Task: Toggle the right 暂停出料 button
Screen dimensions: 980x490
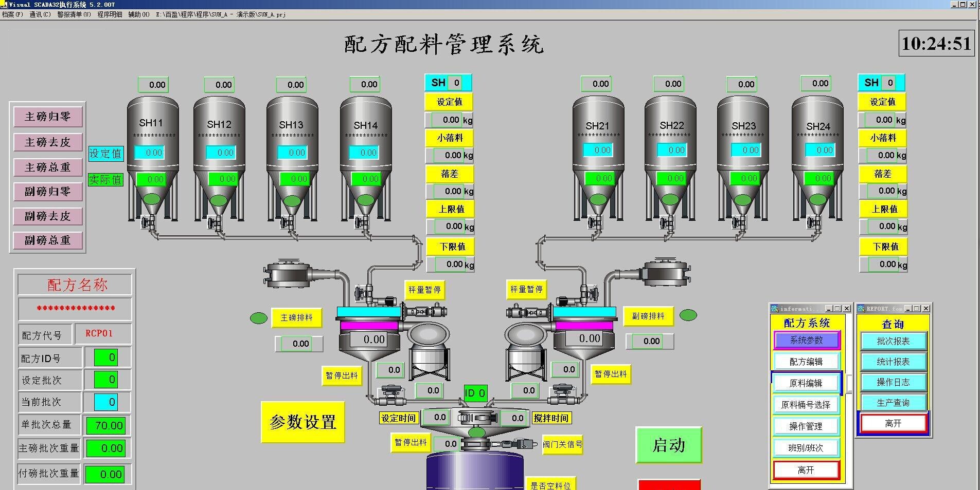Action: click(x=611, y=374)
